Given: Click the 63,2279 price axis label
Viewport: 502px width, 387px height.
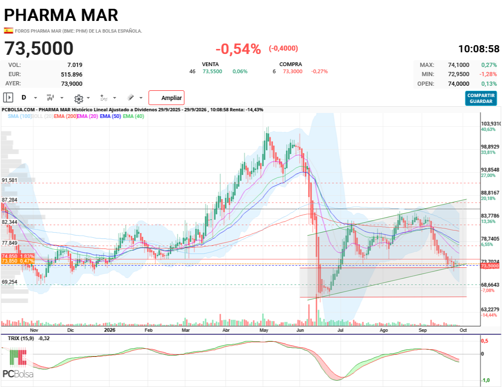Looking at the screenshot, I should [x=490, y=310].
